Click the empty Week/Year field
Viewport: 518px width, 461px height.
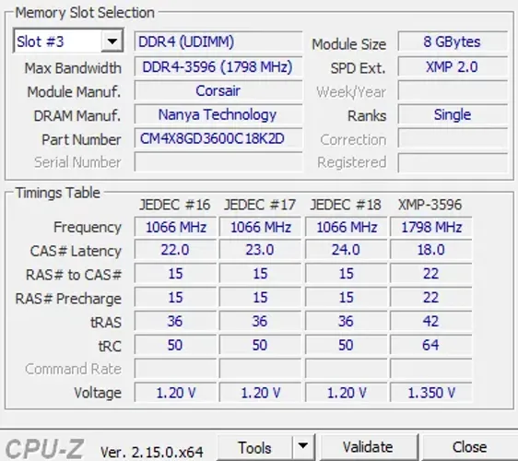pos(453,91)
